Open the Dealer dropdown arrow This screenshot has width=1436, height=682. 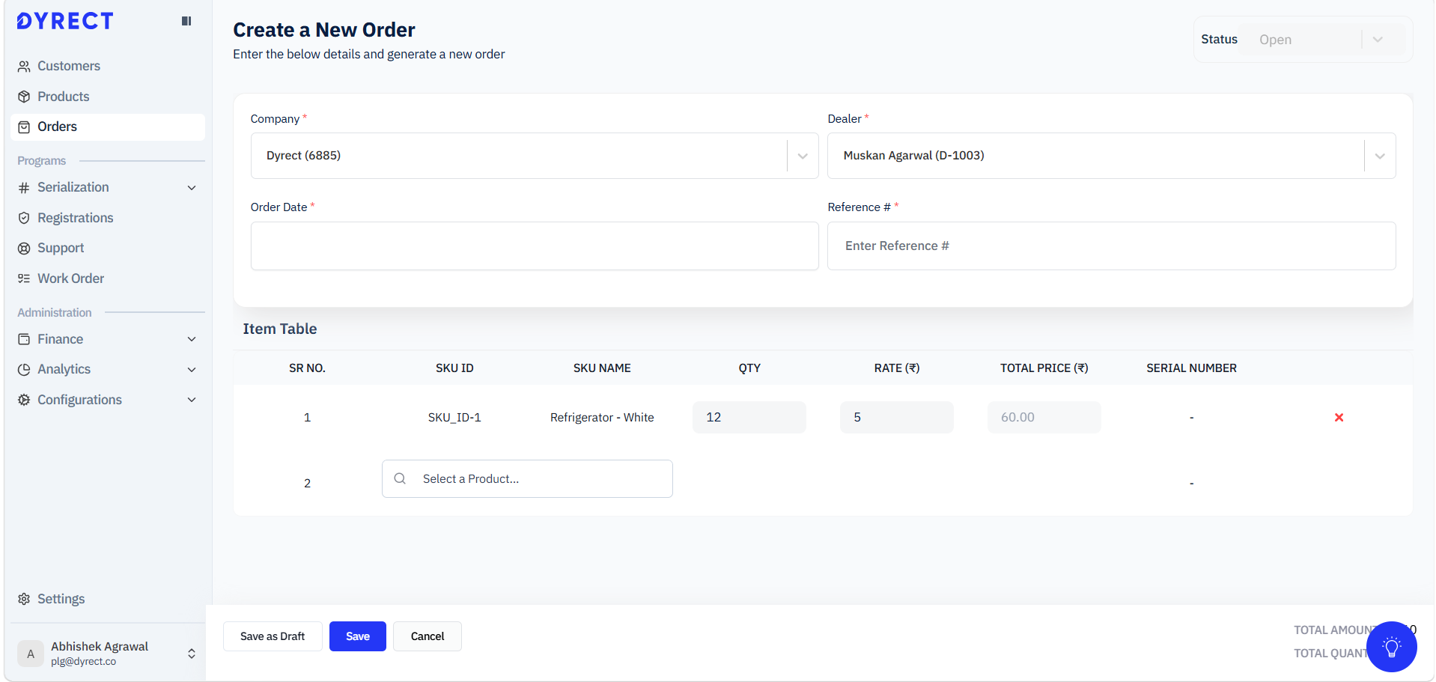tap(1379, 156)
